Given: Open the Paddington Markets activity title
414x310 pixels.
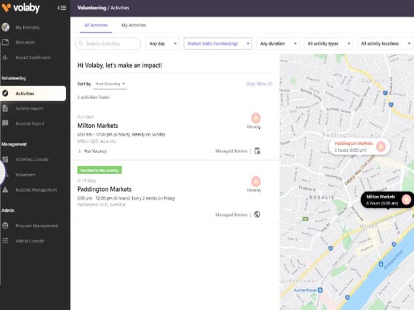Looking at the screenshot, I should click(x=105, y=189).
